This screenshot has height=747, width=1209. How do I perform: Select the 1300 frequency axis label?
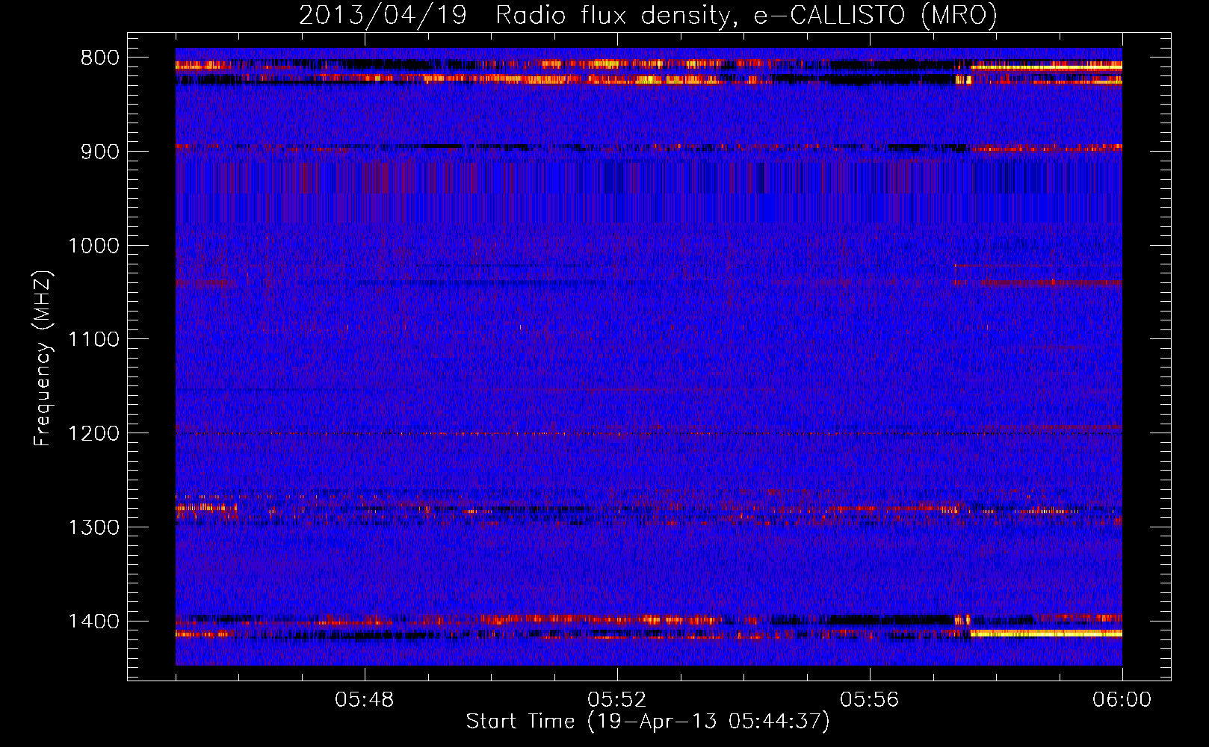[x=93, y=527]
